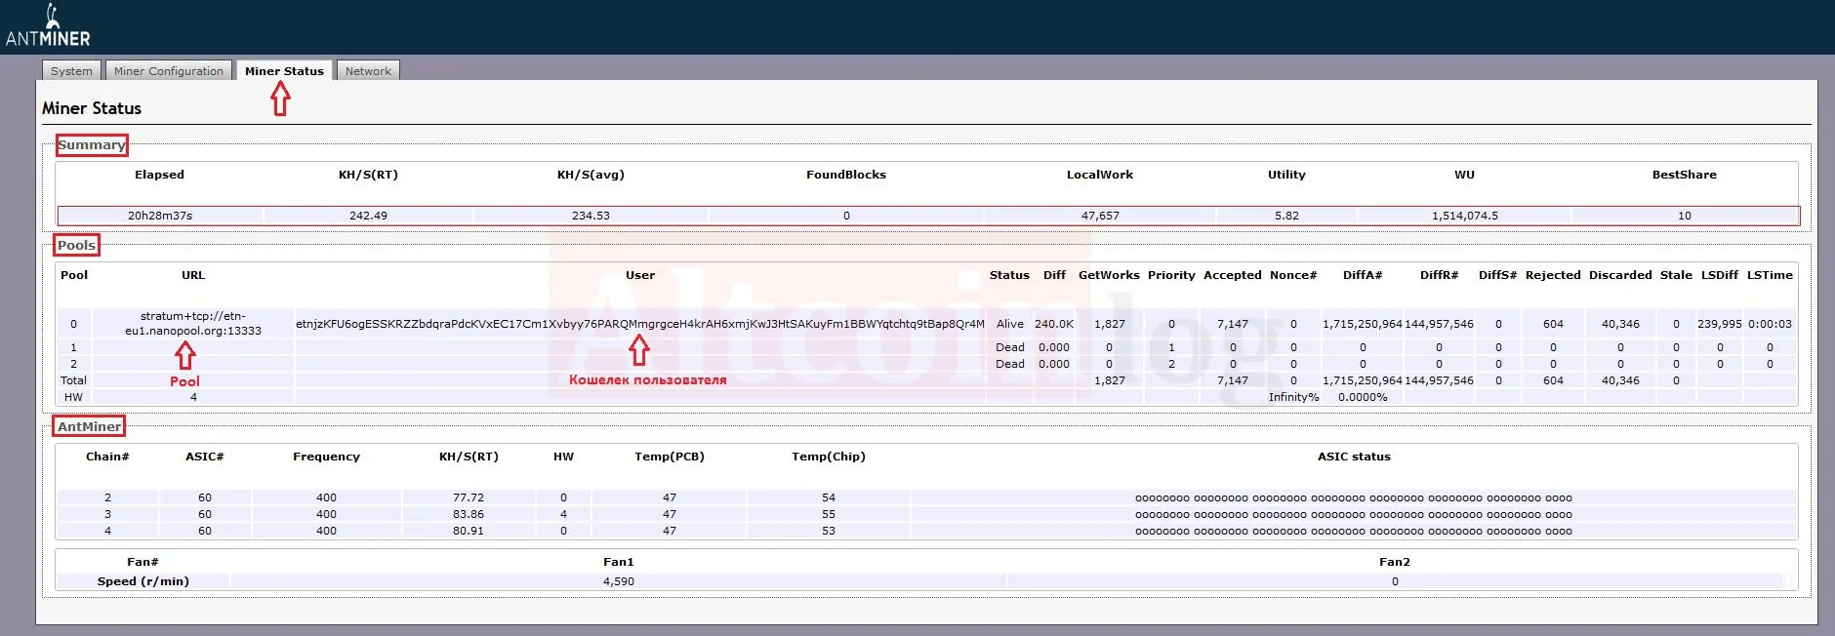
Task: Click the URL column header
Action: [x=193, y=275]
